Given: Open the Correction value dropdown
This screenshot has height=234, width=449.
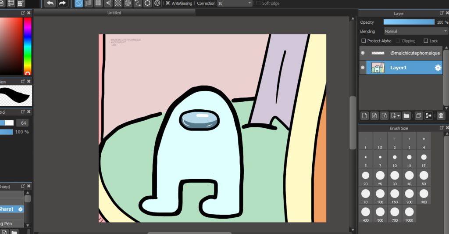Looking at the screenshot, I should coord(249,3).
